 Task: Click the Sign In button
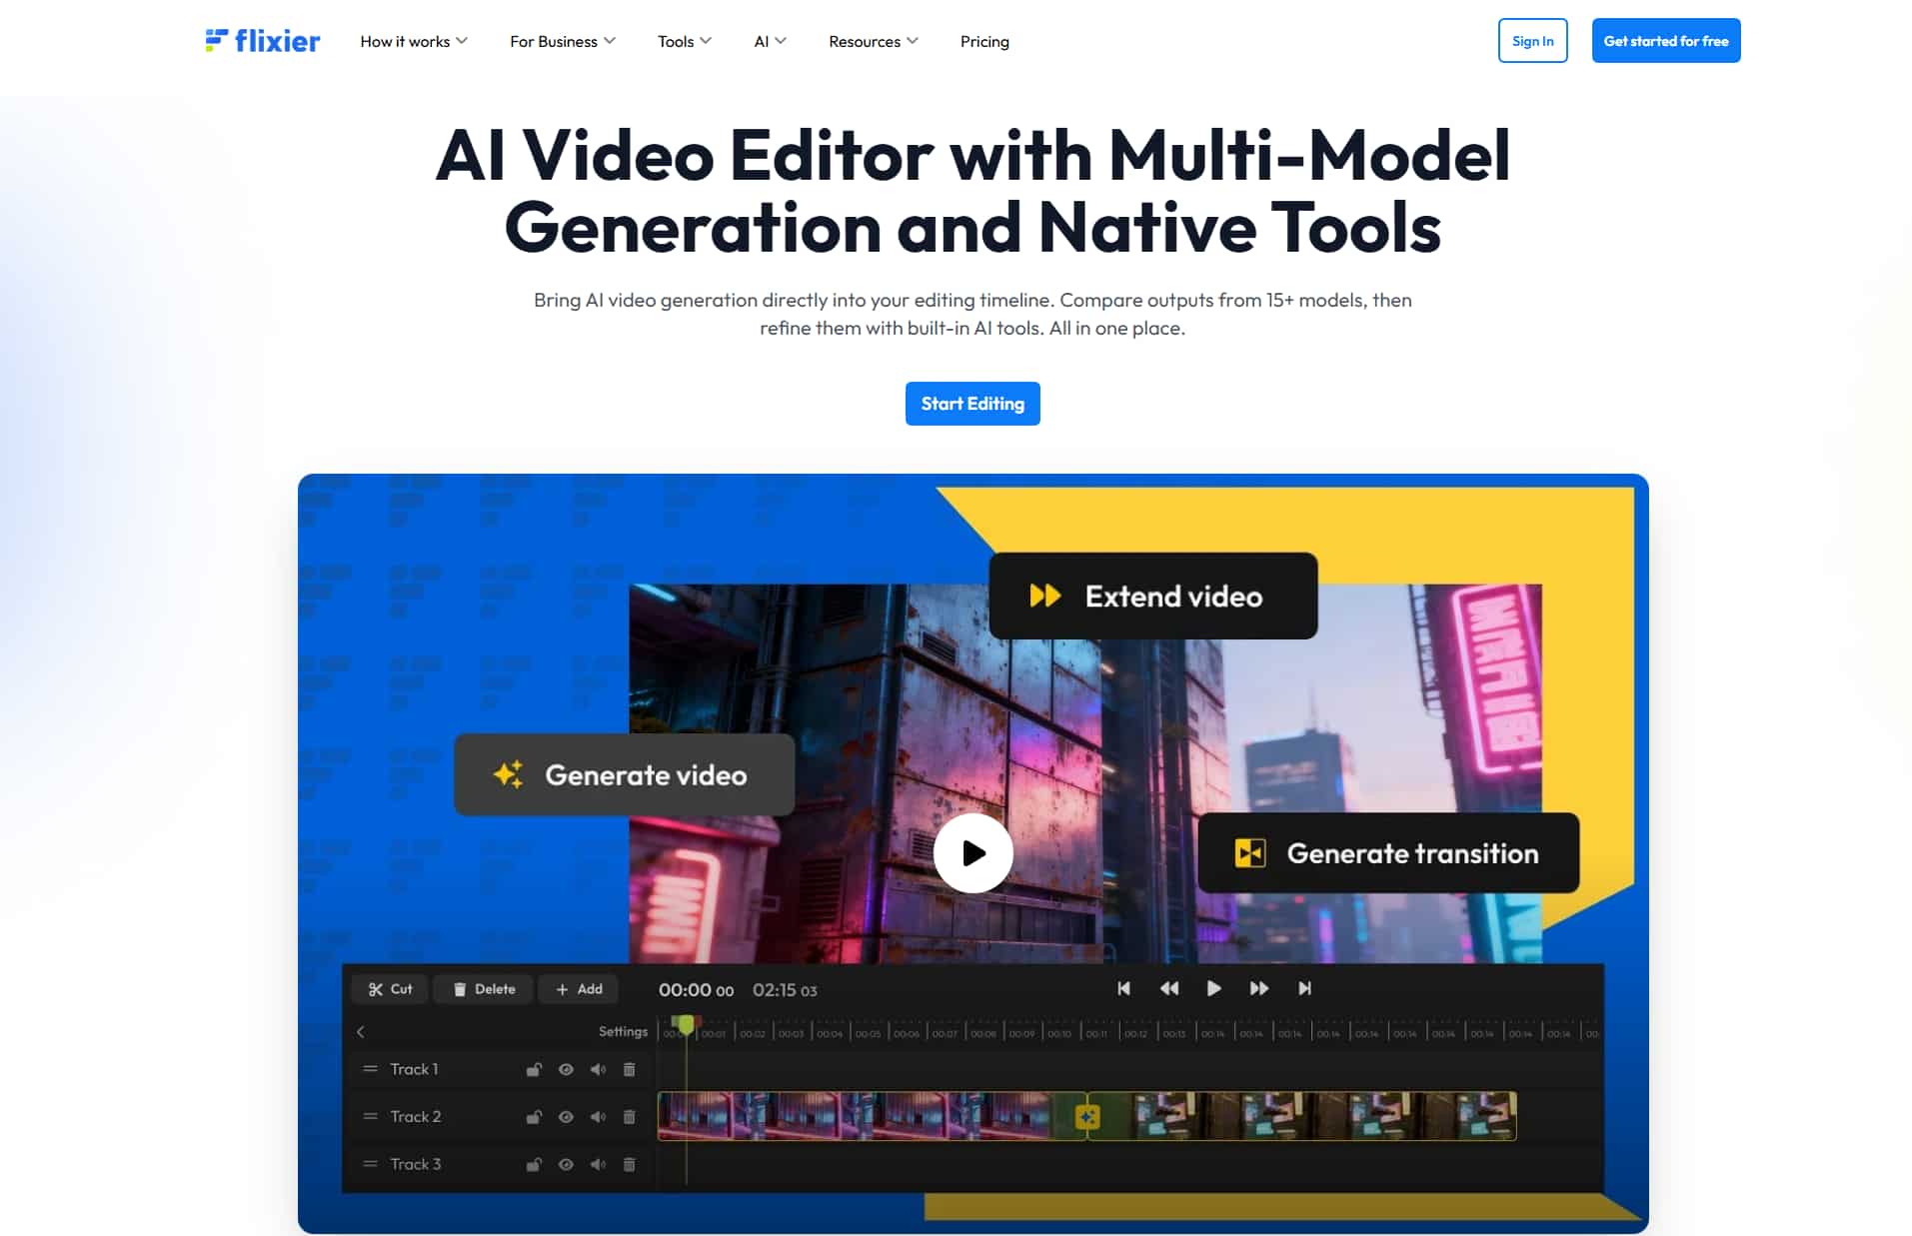point(1532,41)
